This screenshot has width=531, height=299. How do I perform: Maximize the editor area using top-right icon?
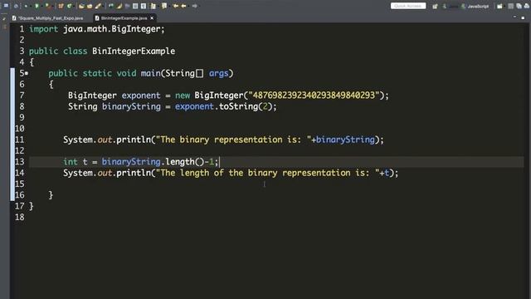coord(523,17)
